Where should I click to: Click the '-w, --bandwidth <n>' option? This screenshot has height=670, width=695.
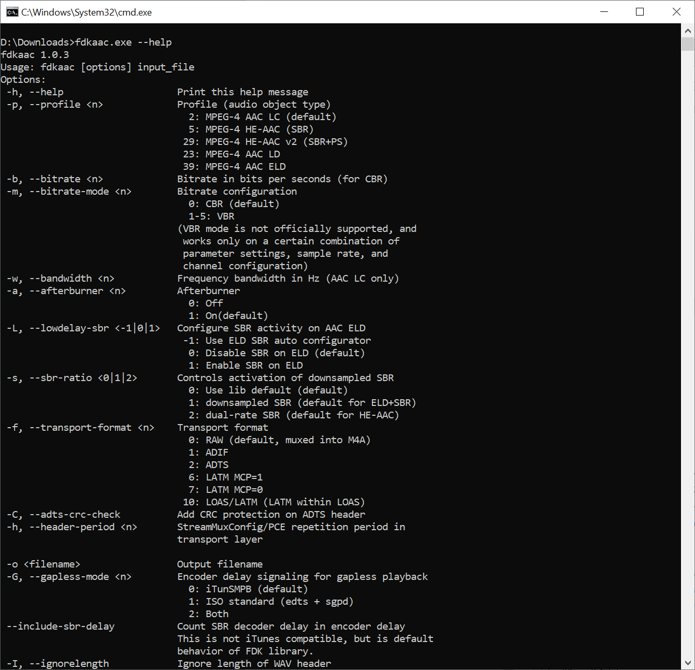[61, 279]
